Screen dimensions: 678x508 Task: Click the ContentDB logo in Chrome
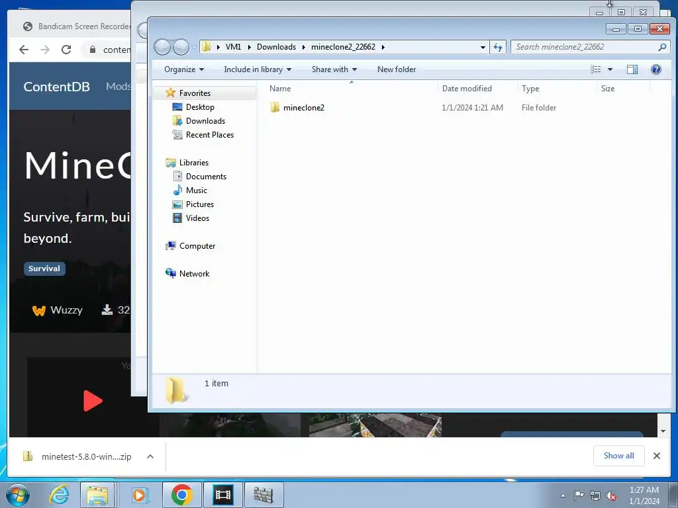click(x=57, y=87)
